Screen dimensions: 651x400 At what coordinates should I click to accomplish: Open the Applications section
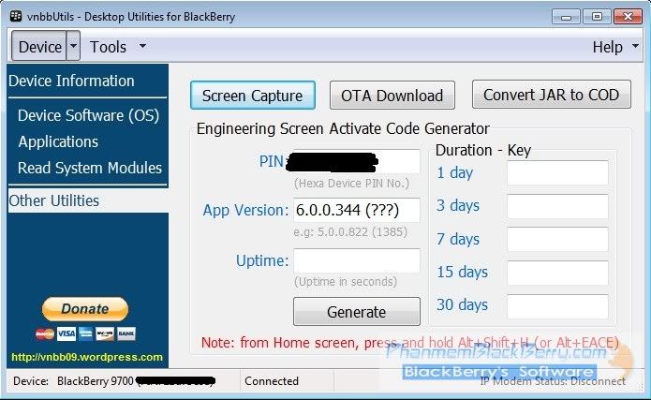[x=58, y=141]
